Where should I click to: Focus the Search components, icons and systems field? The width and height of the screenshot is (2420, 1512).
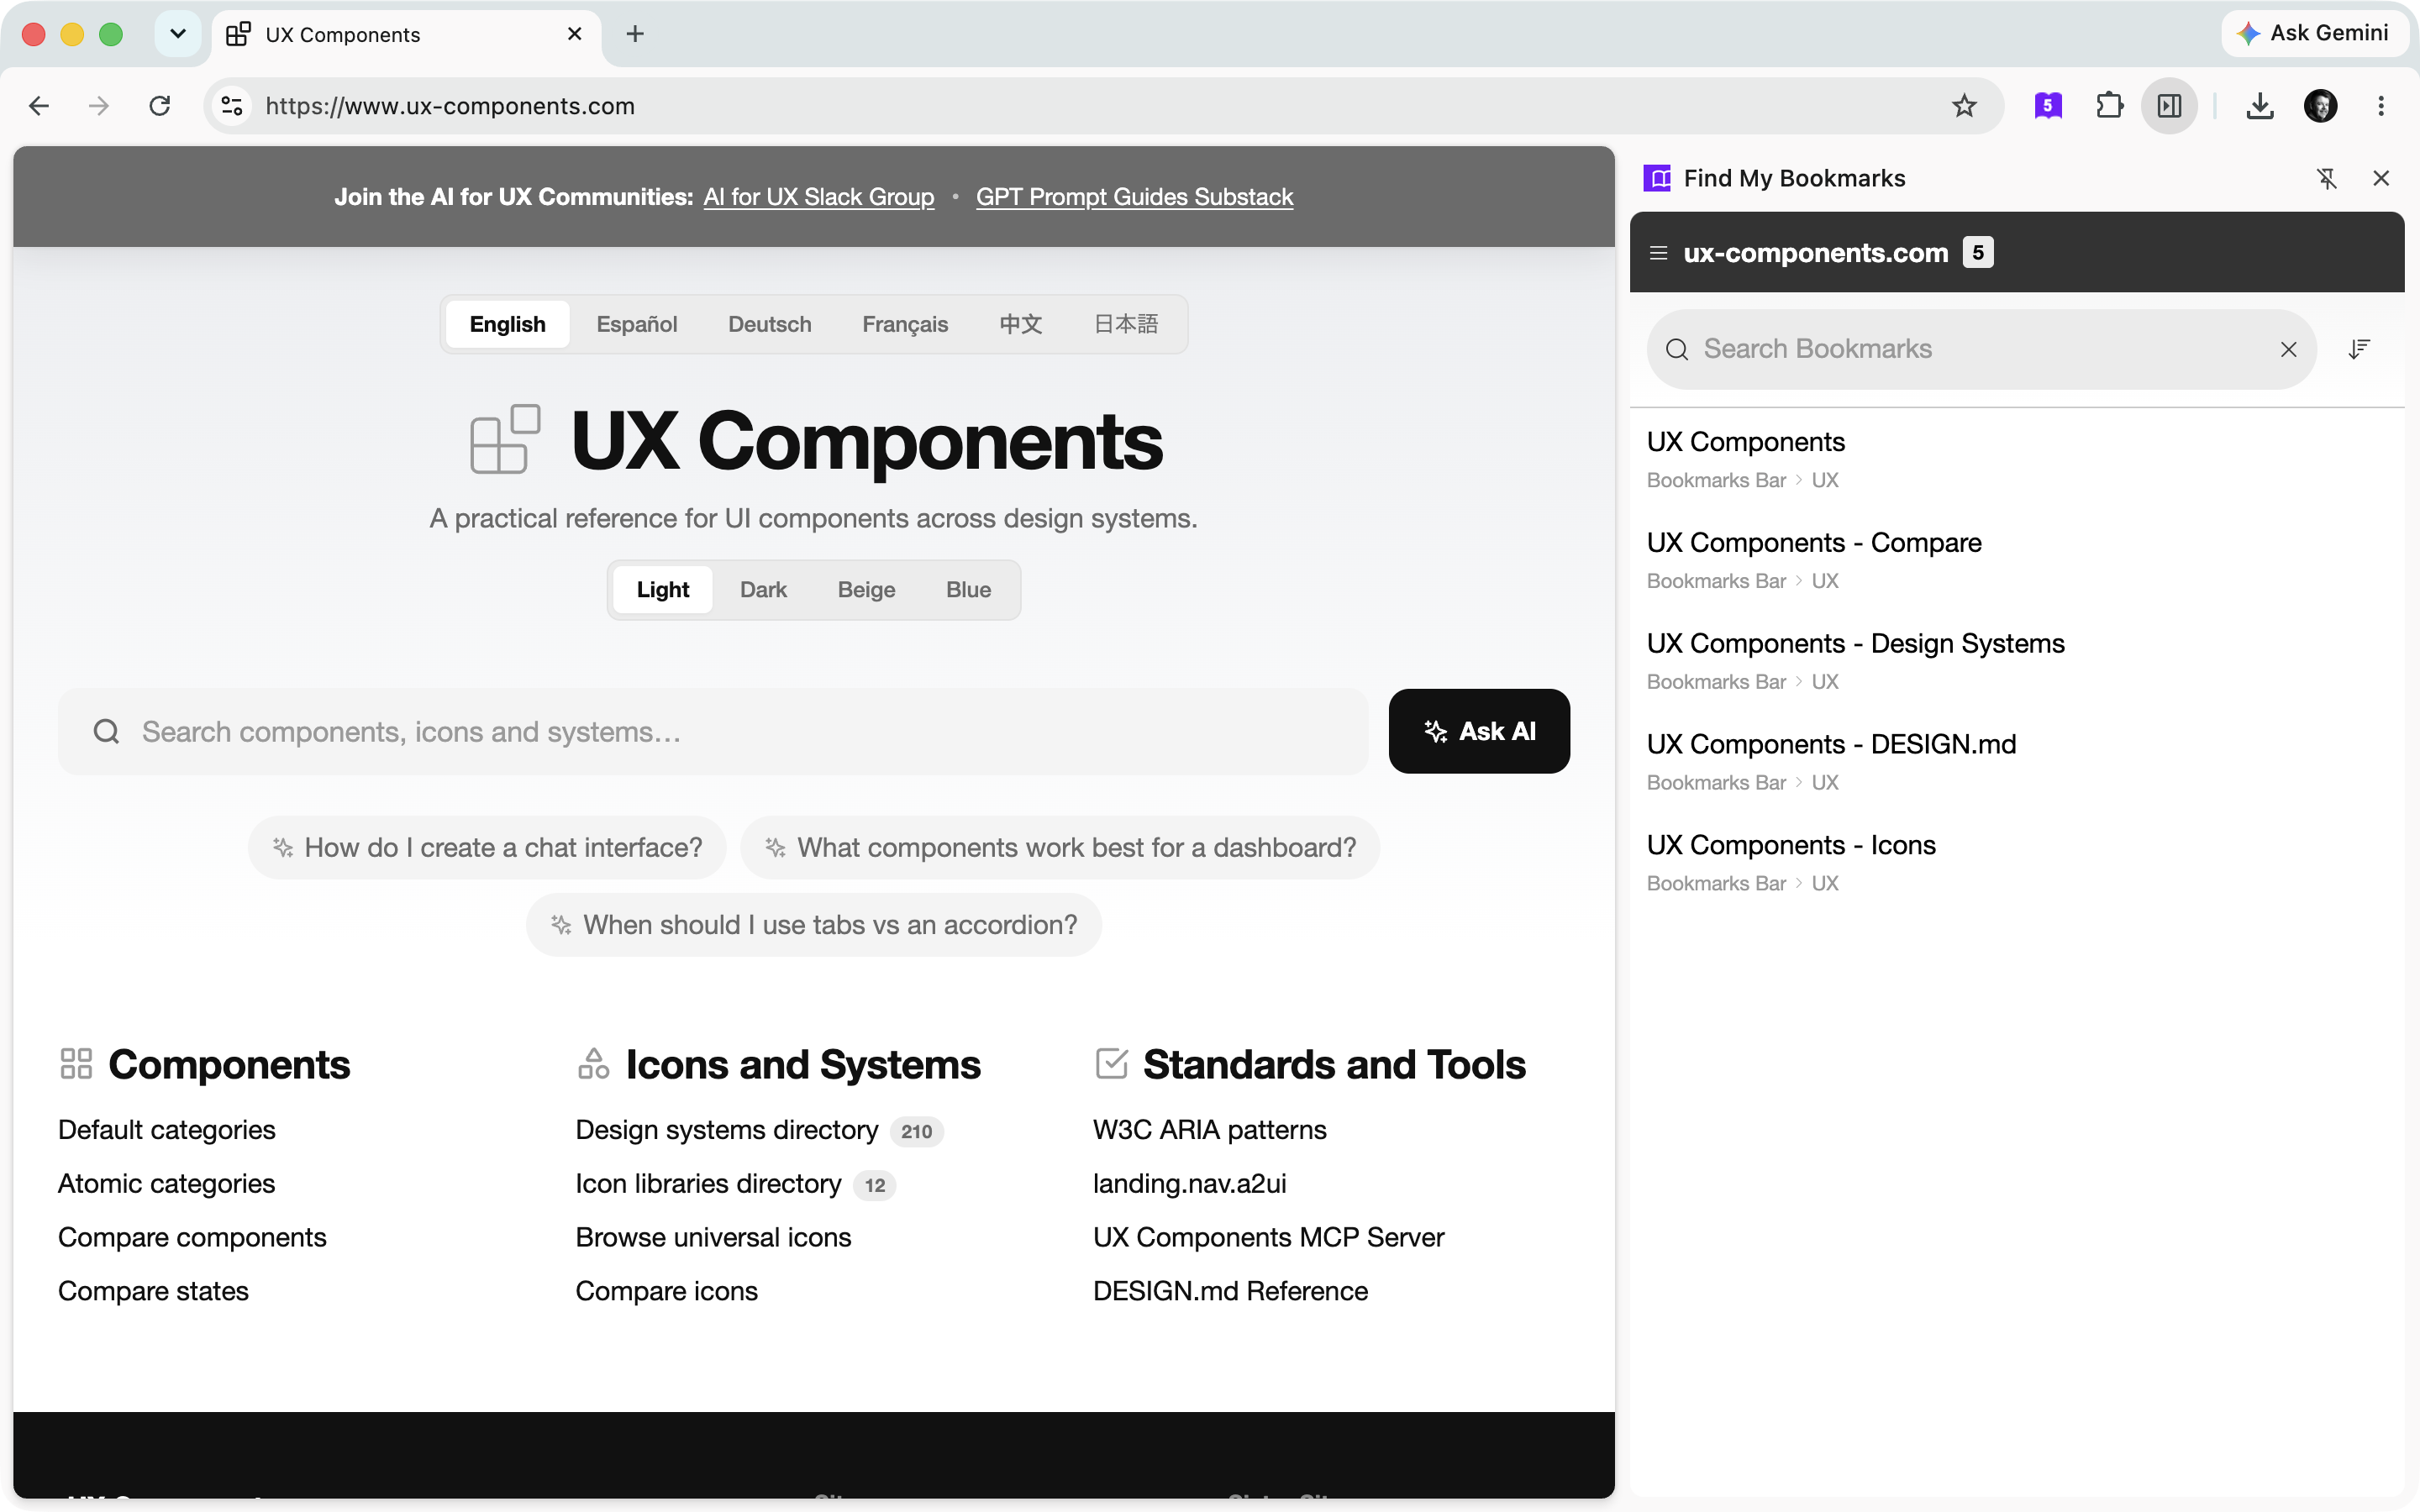[x=713, y=732]
